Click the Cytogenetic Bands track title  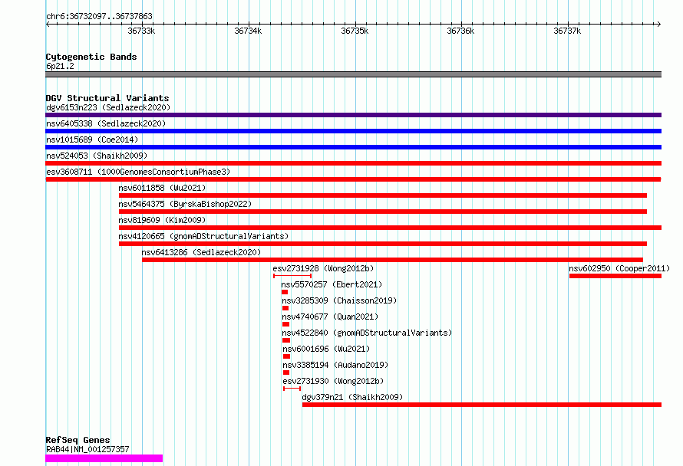[91, 57]
